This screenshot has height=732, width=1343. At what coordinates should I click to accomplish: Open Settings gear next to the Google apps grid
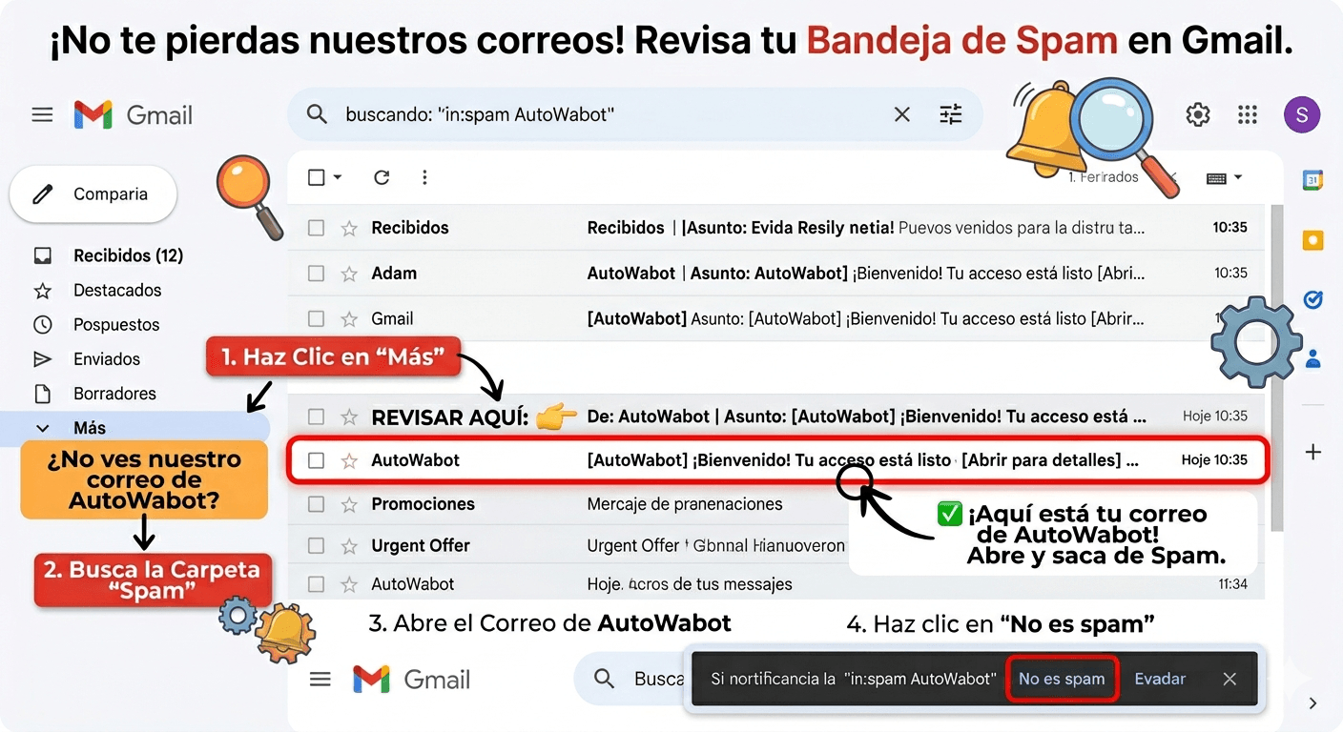click(1198, 115)
